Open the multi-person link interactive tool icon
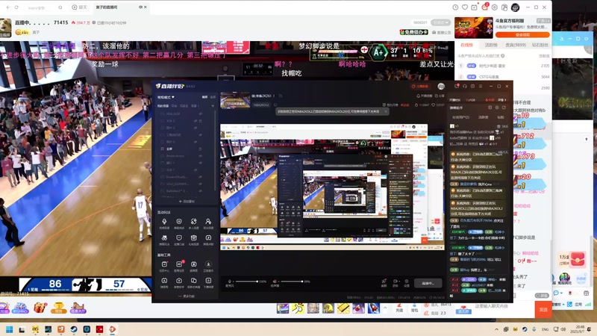Screen dimensions: 597x336 click(x=193, y=223)
